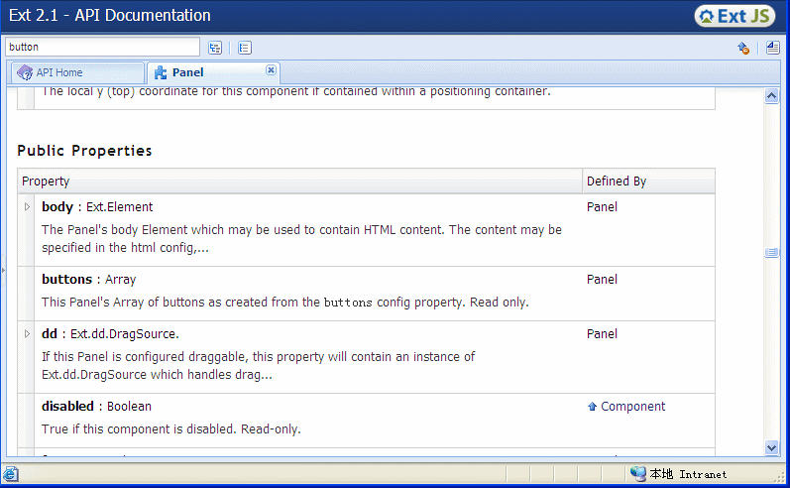
Task: Open the Component defined-by link
Action: [x=632, y=407]
